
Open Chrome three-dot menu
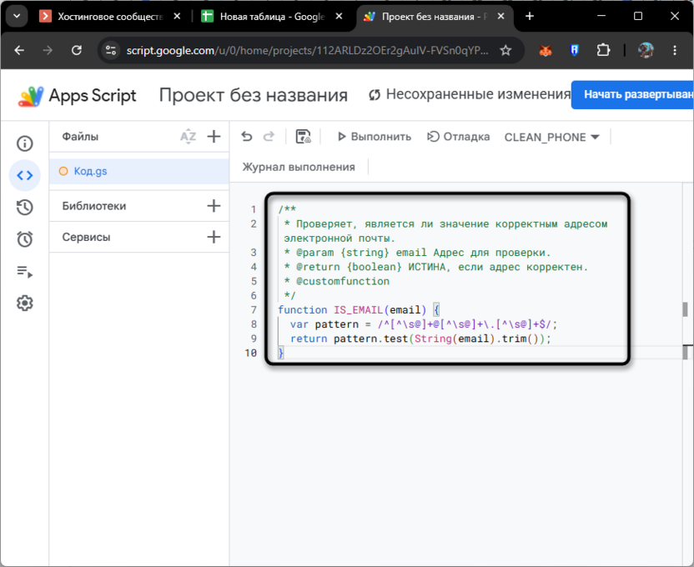click(x=675, y=50)
